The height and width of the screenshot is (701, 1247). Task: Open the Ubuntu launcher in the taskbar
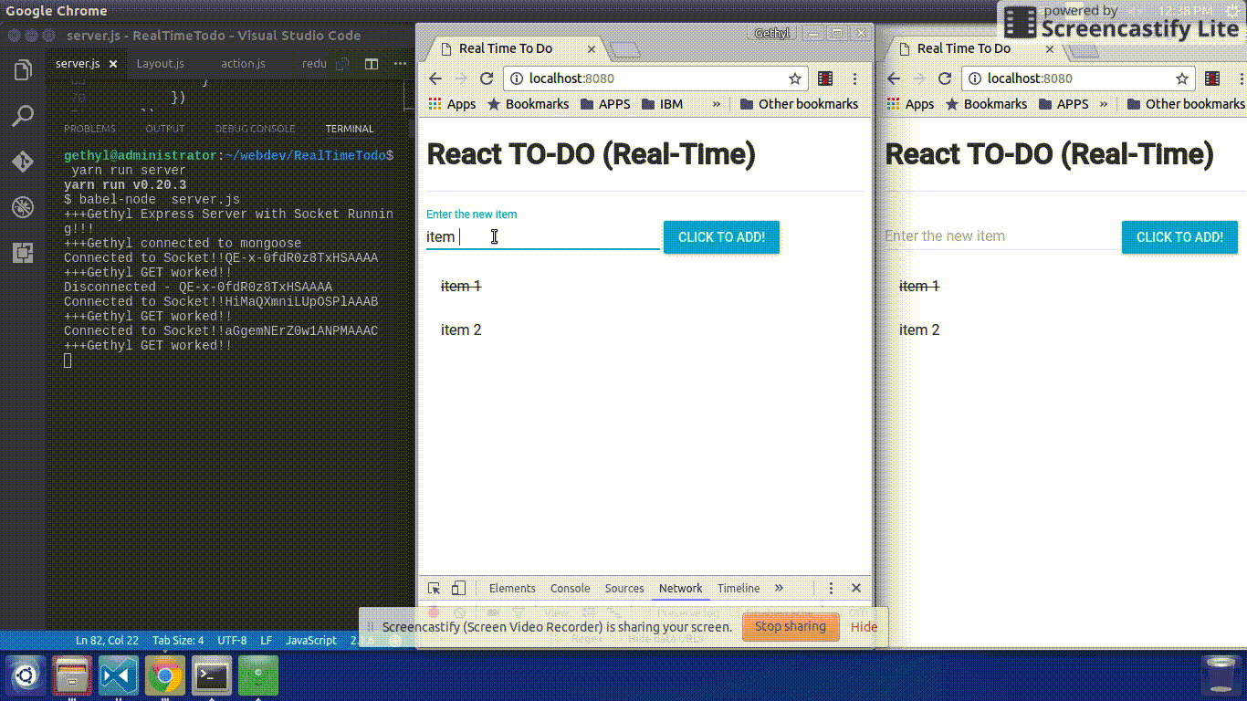tap(25, 676)
